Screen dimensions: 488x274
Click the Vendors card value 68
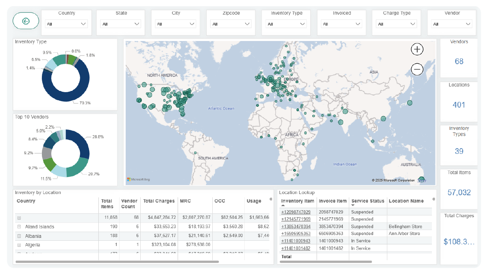coord(459,61)
